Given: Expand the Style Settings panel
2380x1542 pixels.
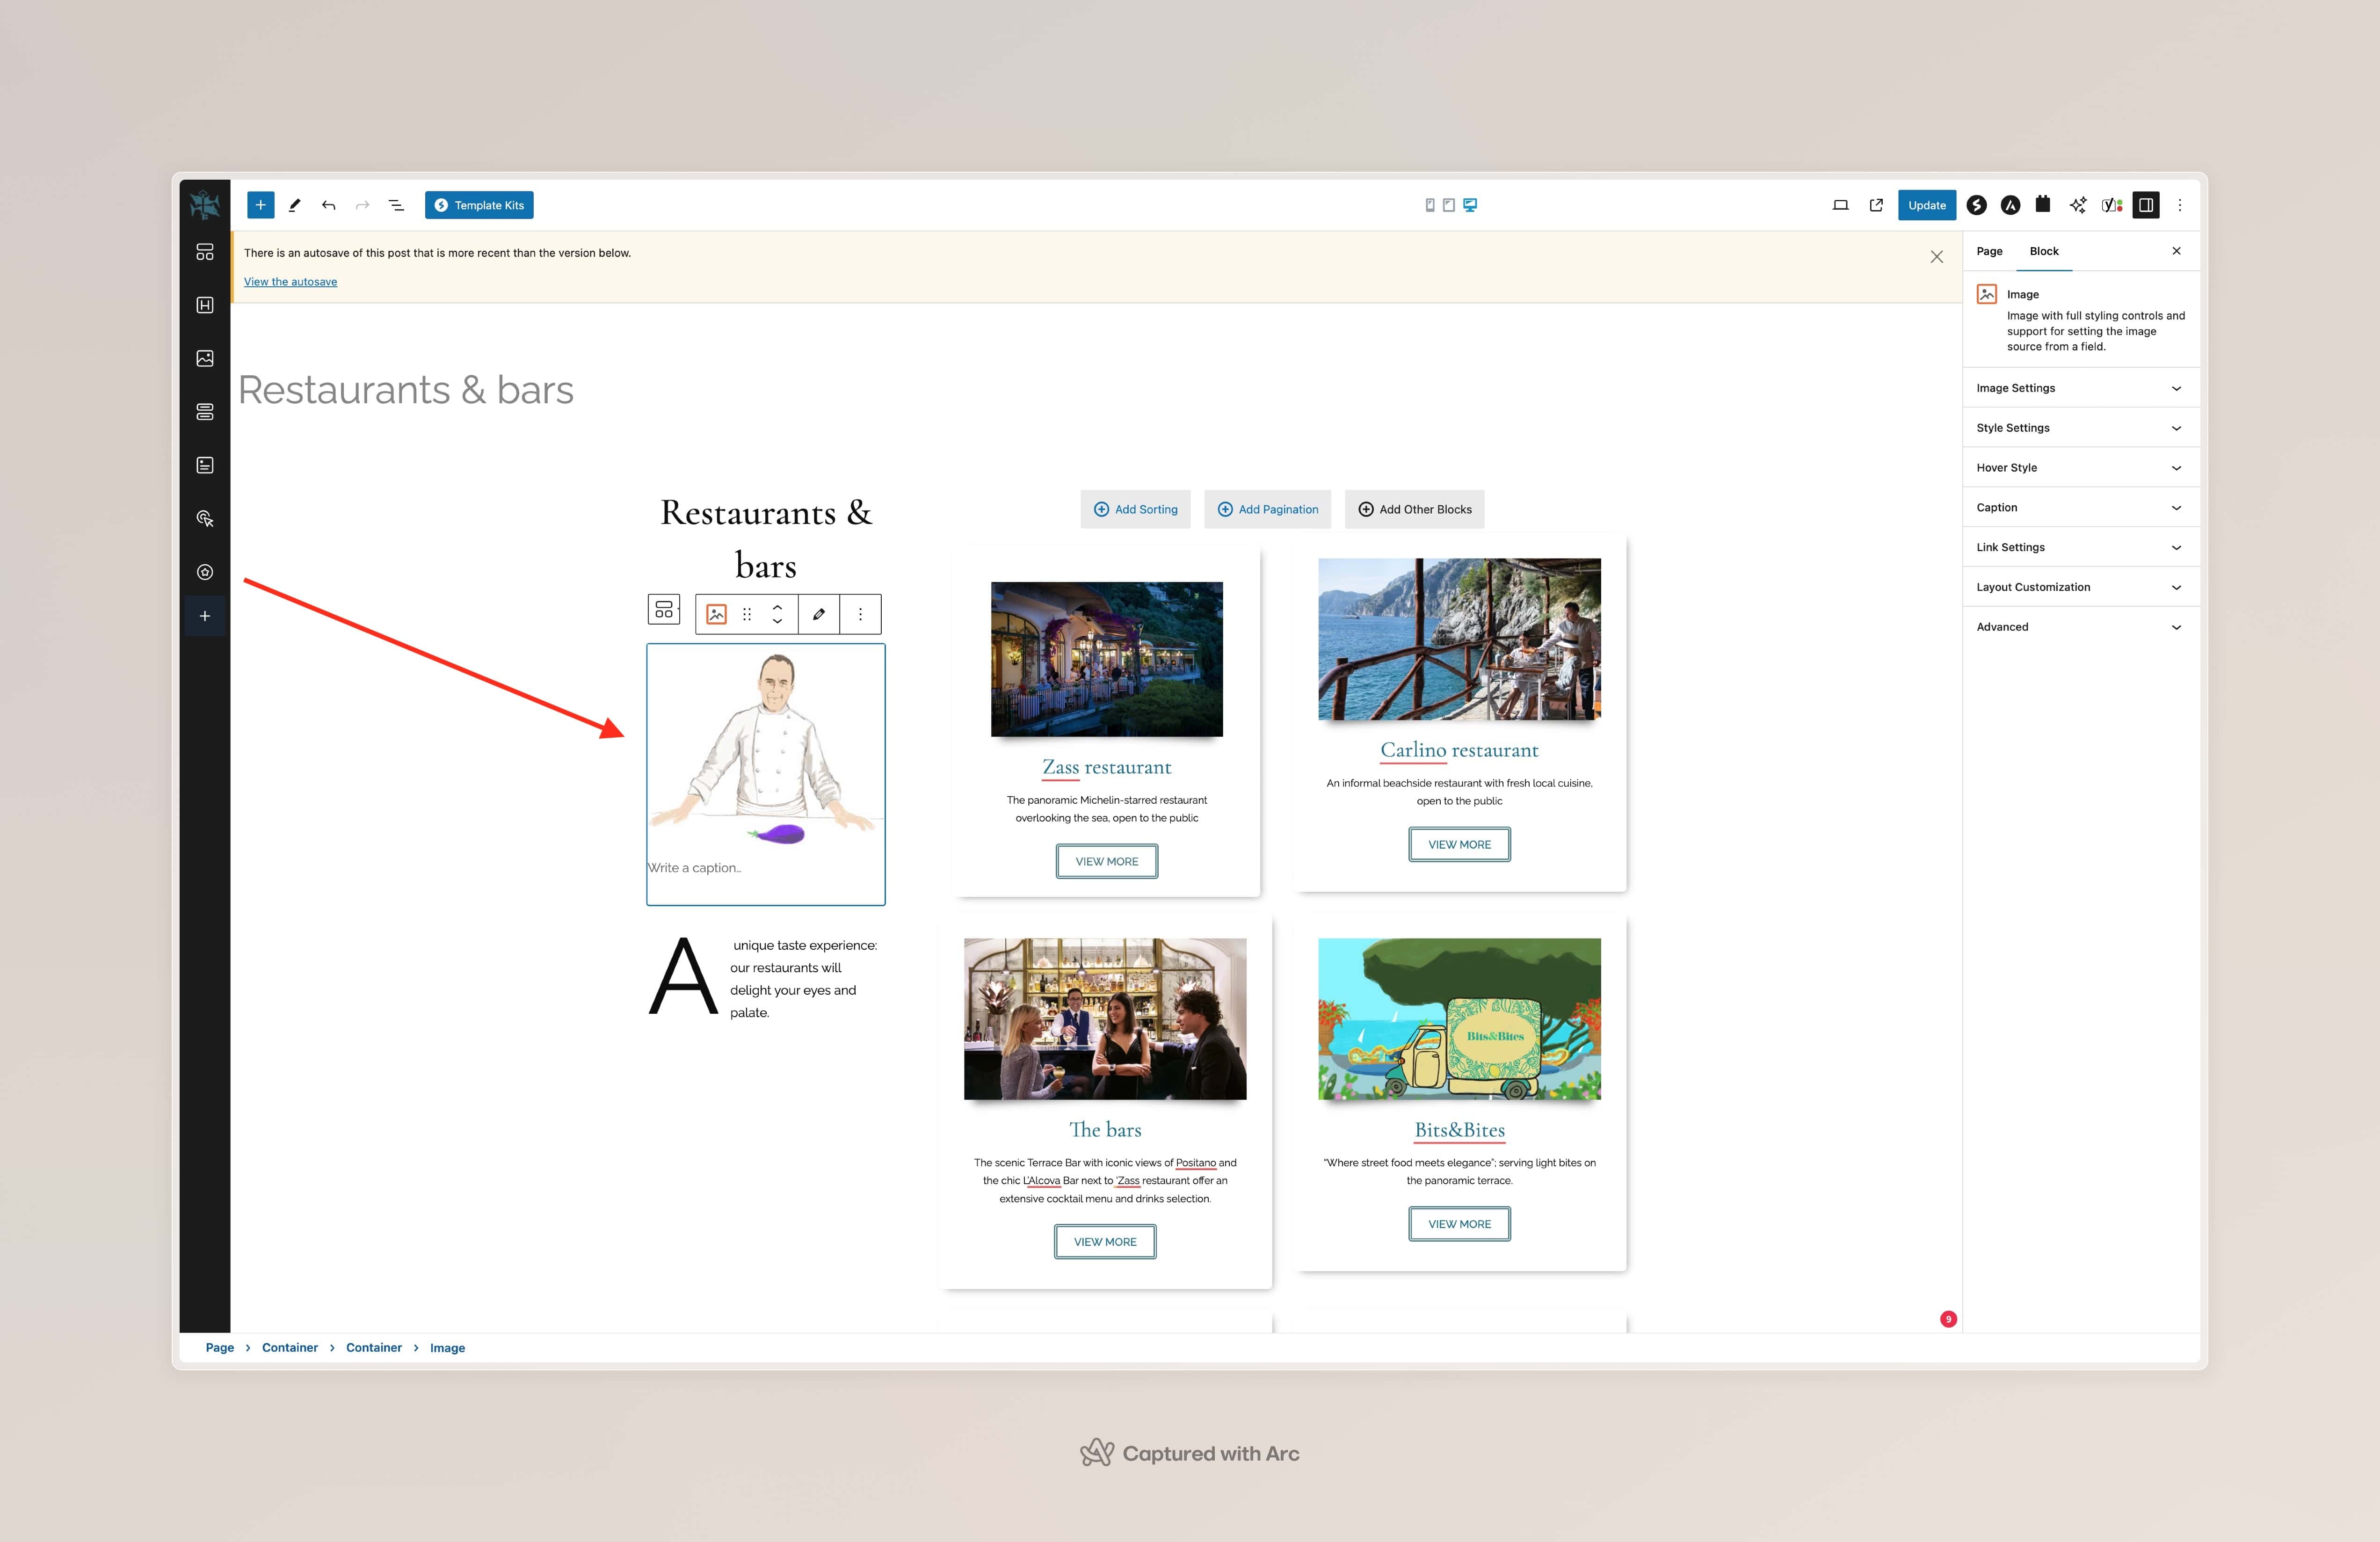Looking at the screenshot, I should [x=2080, y=428].
